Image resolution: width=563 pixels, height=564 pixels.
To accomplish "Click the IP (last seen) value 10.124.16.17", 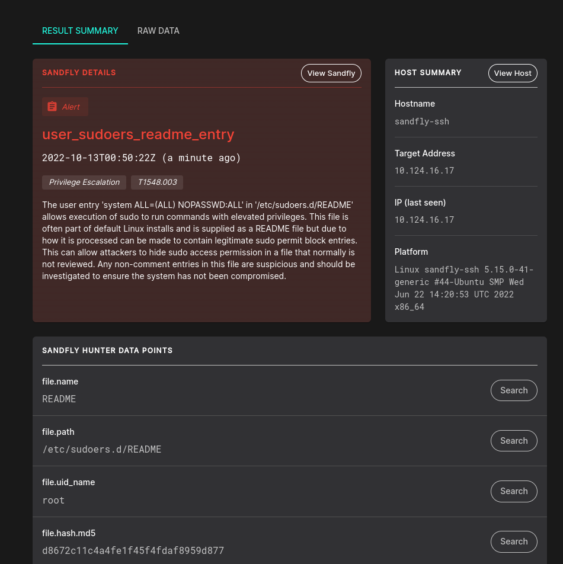I will click(424, 220).
